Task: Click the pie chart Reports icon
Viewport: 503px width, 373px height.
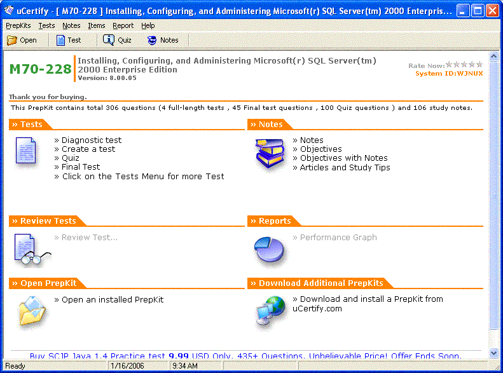Action: pyautogui.click(x=269, y=250)
